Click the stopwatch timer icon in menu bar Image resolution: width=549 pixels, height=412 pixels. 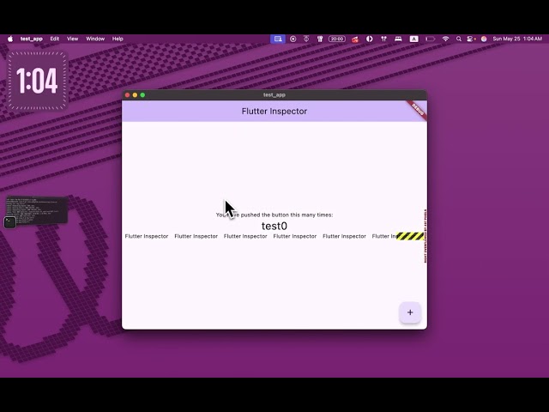(x=306, y=39)
